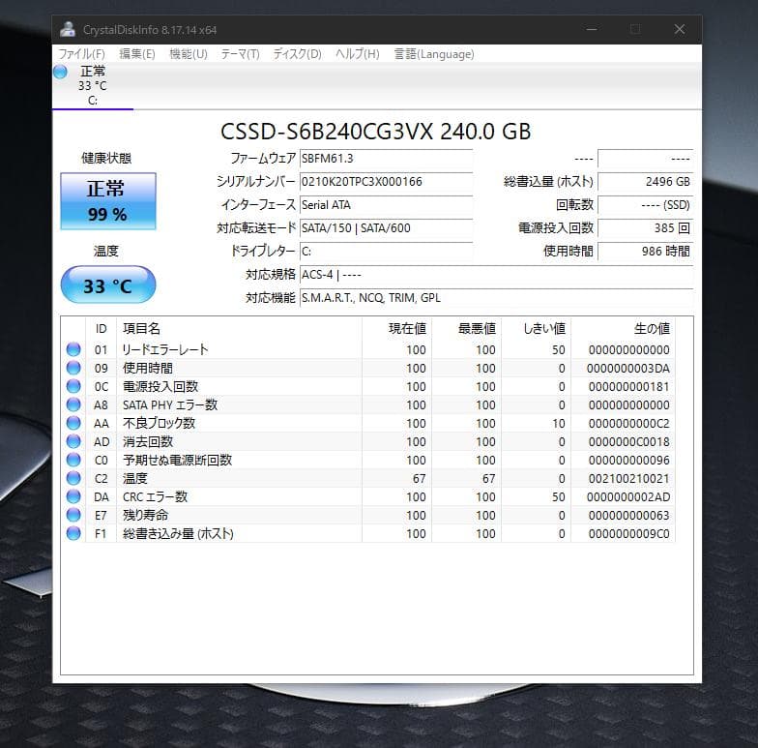Select the SATA PHY エラー数 row
This screenshot has height=748, width=758.
tap(368, 404)
